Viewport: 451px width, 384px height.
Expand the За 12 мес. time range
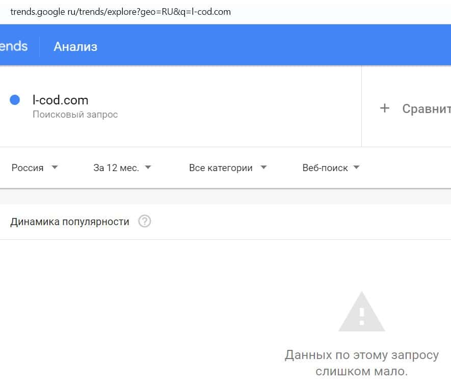(116, 168)
